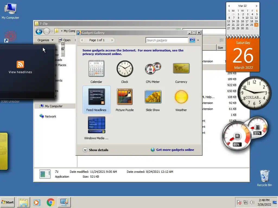Click Page 1 of 1 label

click(x=97, y=40)
